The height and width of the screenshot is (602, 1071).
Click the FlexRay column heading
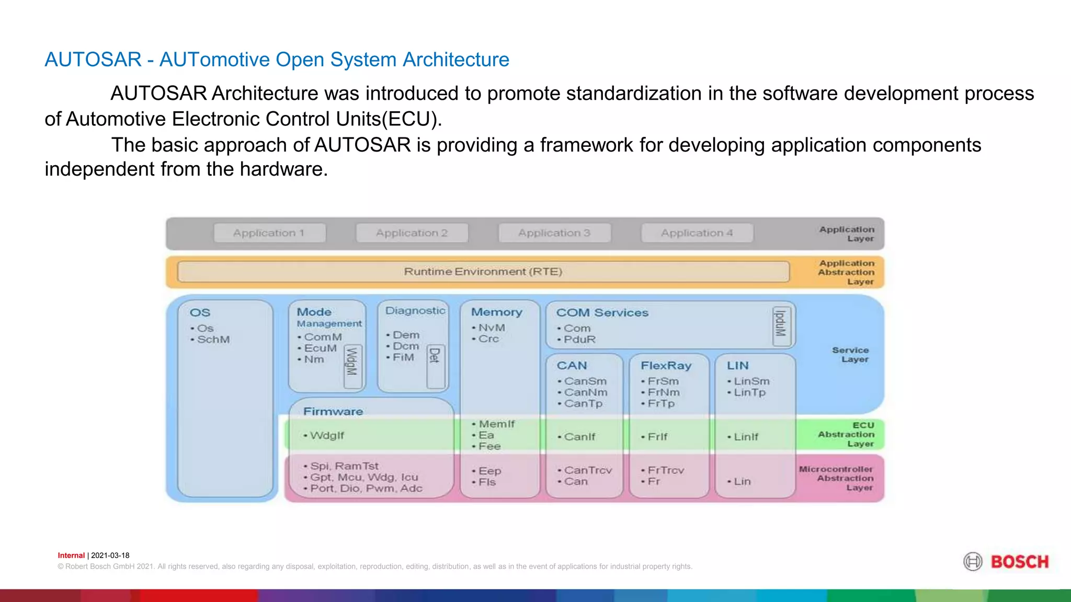click(666, 366)
